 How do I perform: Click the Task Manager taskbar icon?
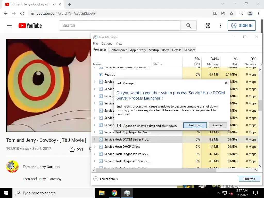pyautogui.click(x=127, y=193)
